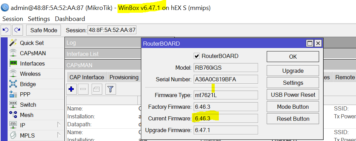
Task: Expand the IP submenu arrow
Action: click(59, 125)
